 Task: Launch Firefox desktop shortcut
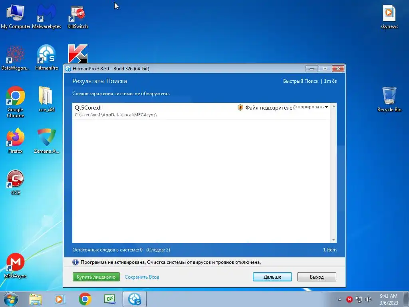pyautogui.click(x=16, y=140)
